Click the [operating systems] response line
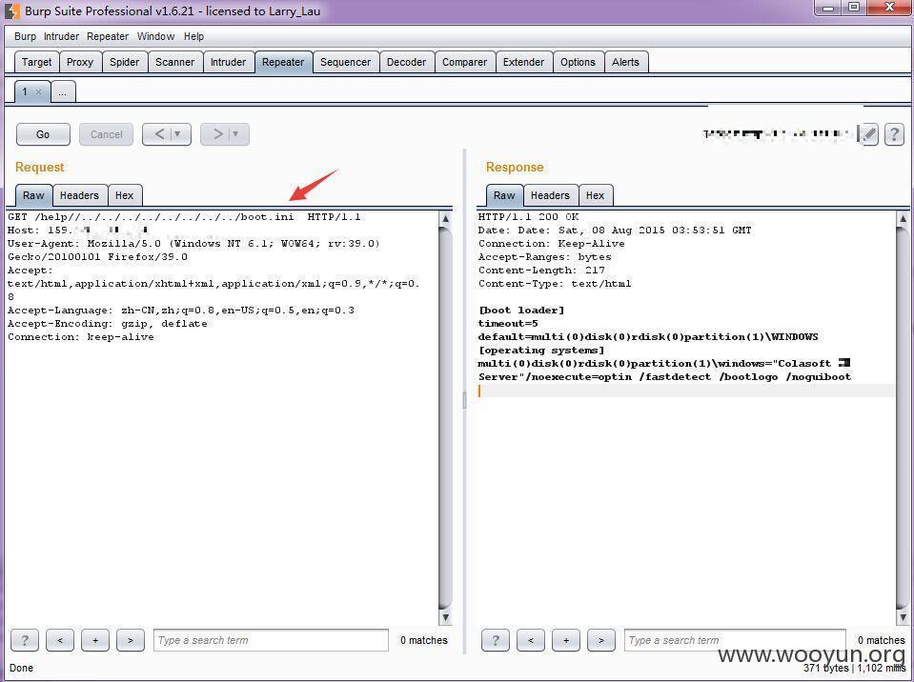Viewport: 914px width, 682px height. click(x=541, y=350)
